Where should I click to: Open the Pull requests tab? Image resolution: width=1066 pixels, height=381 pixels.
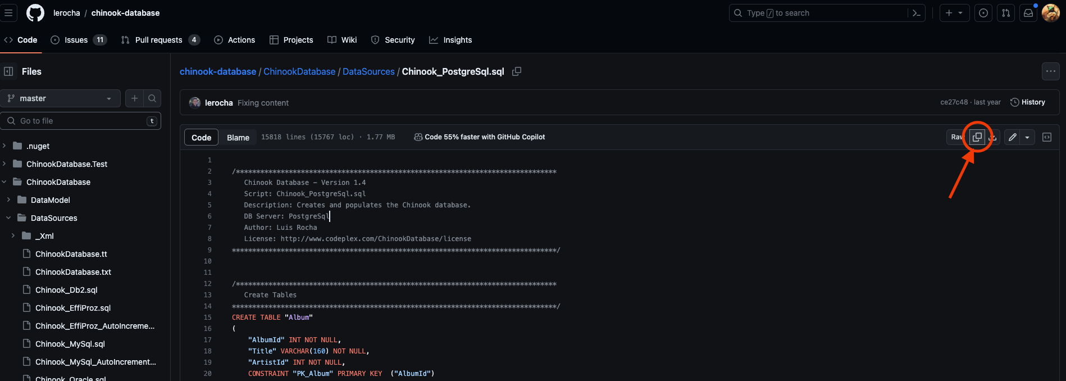click(160, 40)
